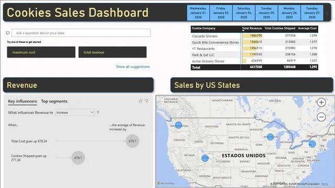The image size is (335, 188).
Task: Click the Utah bubble on the map
Action: tap(205, 158)
